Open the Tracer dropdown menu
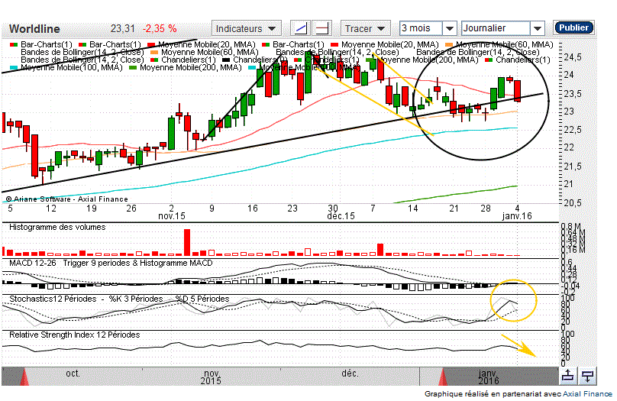Screen dimensions: 617x401 pos(365,28)
